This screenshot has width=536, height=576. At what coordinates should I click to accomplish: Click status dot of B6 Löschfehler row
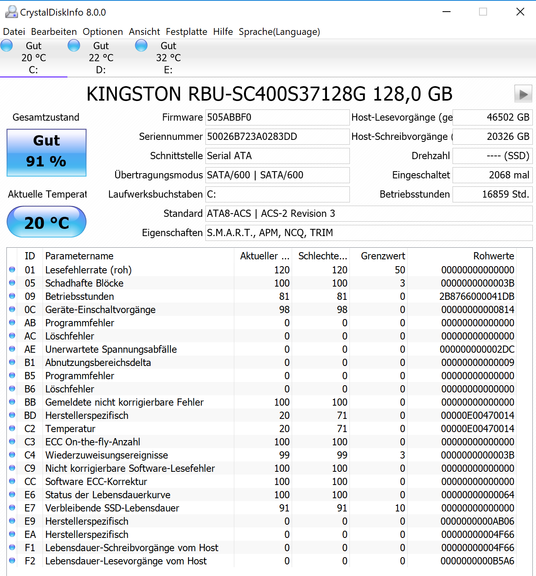12,388
